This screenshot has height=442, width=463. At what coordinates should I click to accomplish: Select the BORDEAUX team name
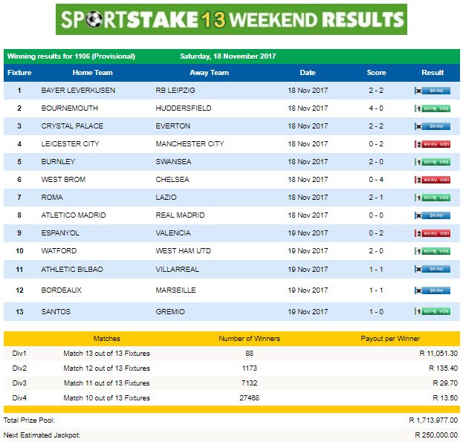point(61,290)
